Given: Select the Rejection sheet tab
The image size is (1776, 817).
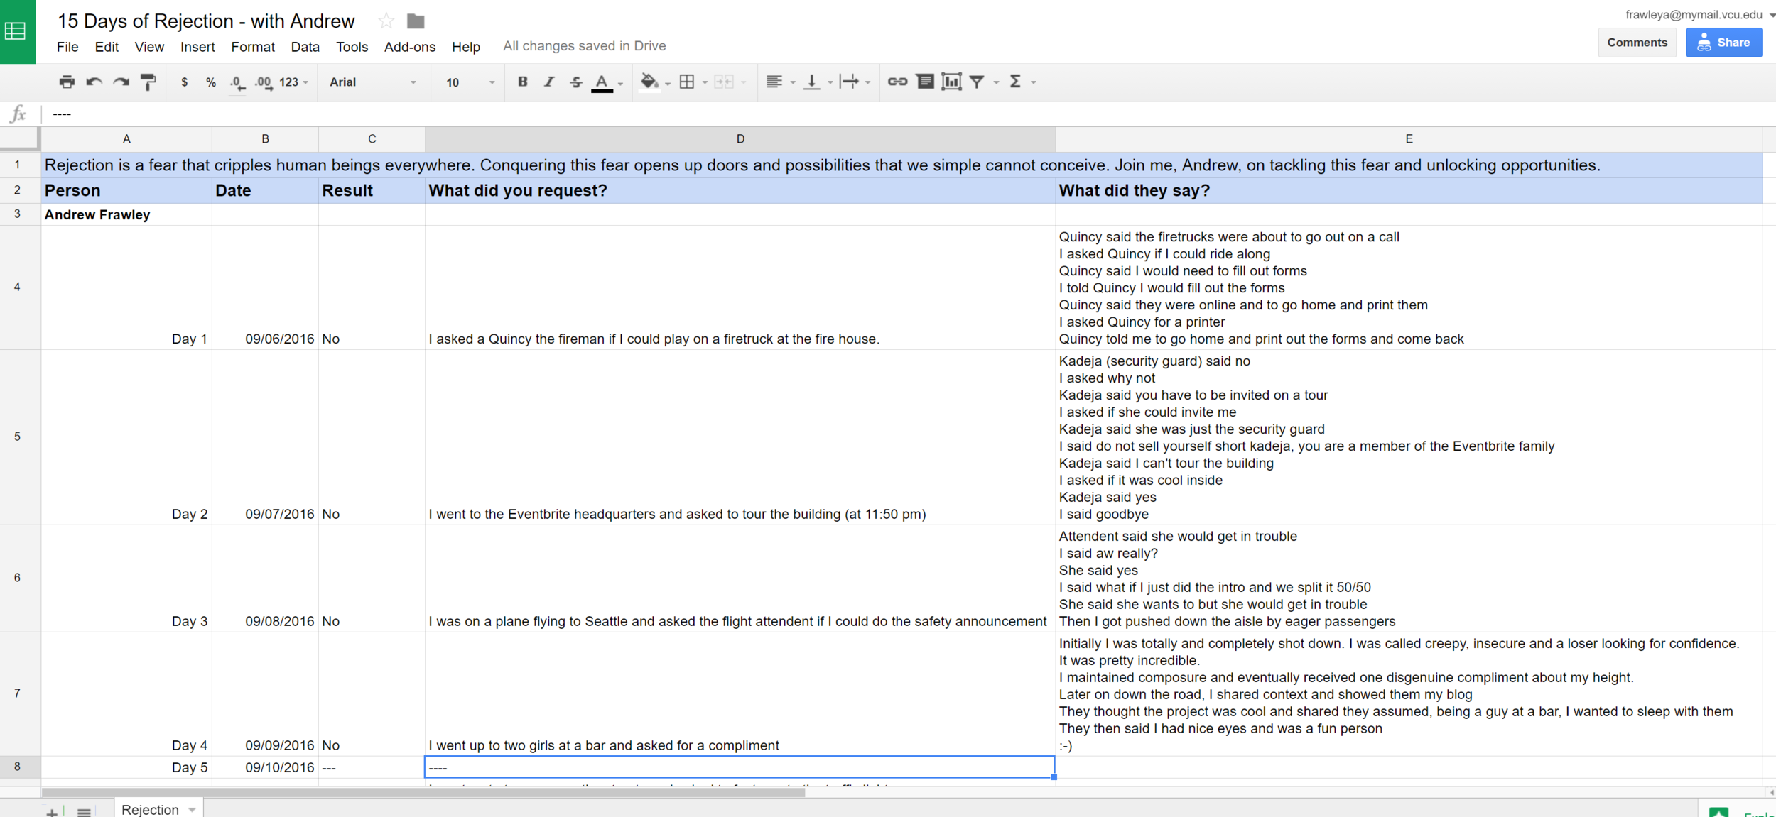Looking at the screenshot, I should click(x=158, y=809).
